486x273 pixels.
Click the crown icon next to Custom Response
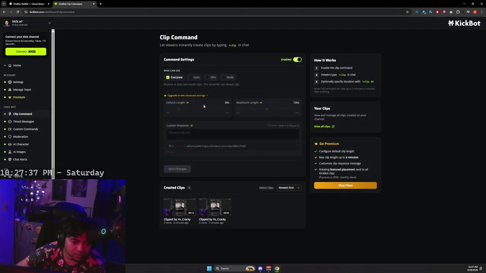pyautogui.click(x=191, y=126)
